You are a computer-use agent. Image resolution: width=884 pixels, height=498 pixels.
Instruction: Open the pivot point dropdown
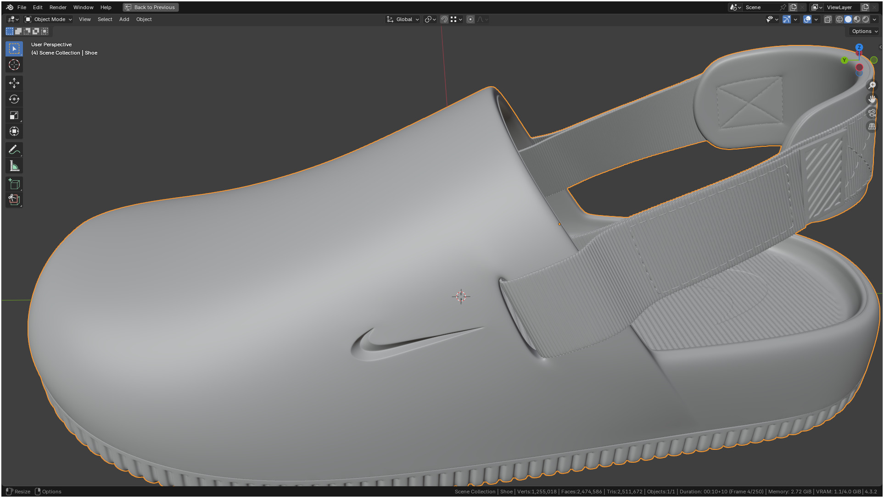tap(430, 19)
